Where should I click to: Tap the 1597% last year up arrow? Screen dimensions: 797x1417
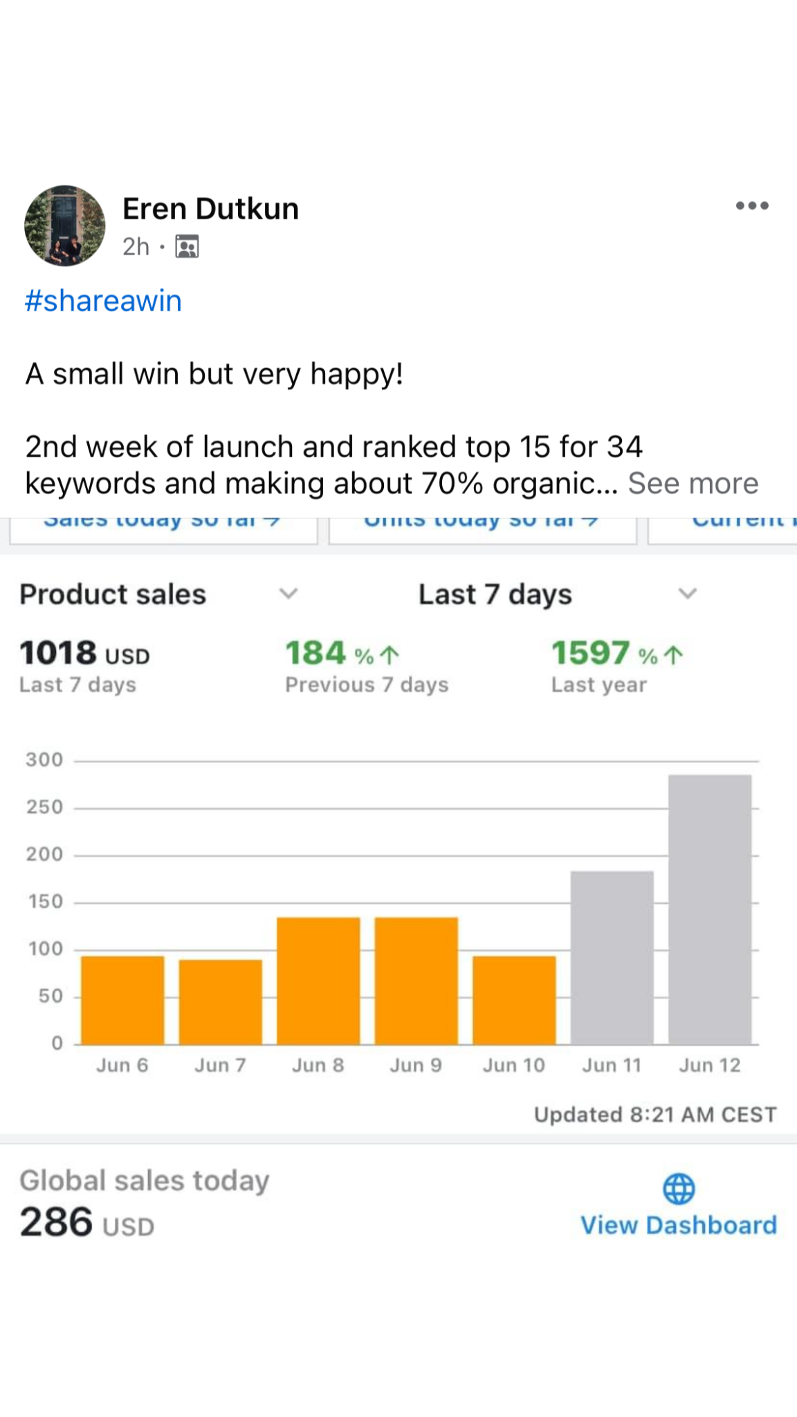pos(673,655)
